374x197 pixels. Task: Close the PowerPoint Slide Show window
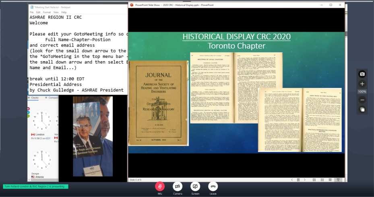pyautogui.click(x=340, y=5)
